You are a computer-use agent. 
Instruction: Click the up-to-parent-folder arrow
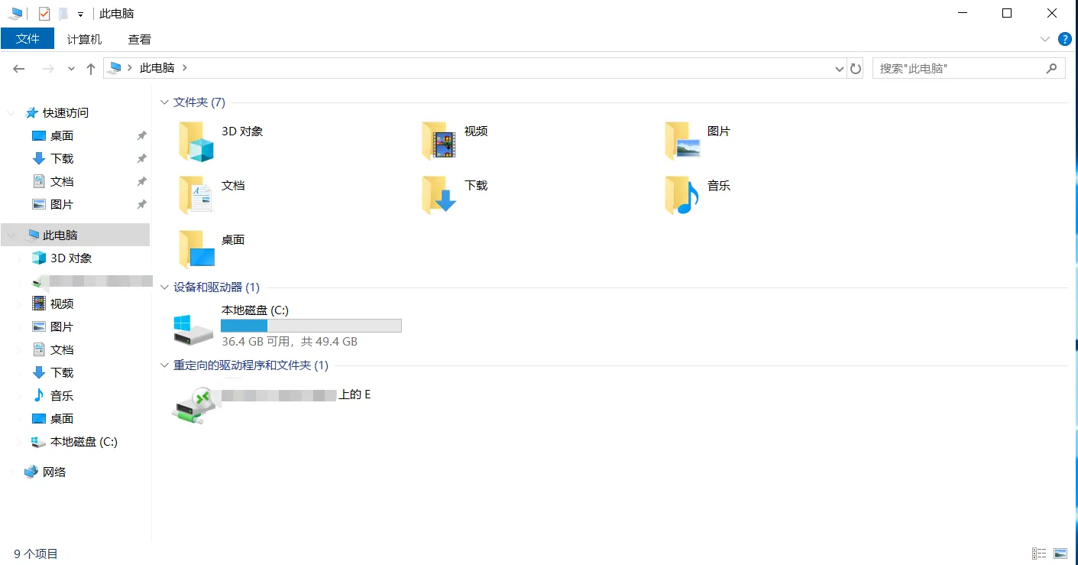tap(89, 68)
